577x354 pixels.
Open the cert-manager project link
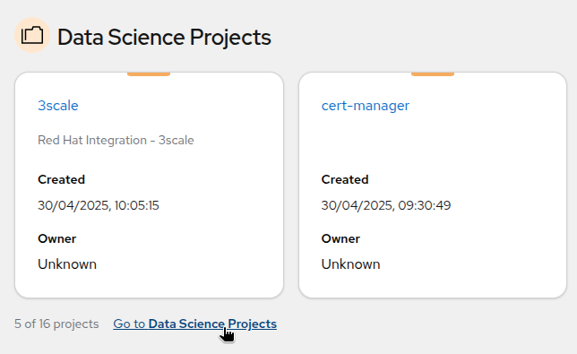pos(366,106)
